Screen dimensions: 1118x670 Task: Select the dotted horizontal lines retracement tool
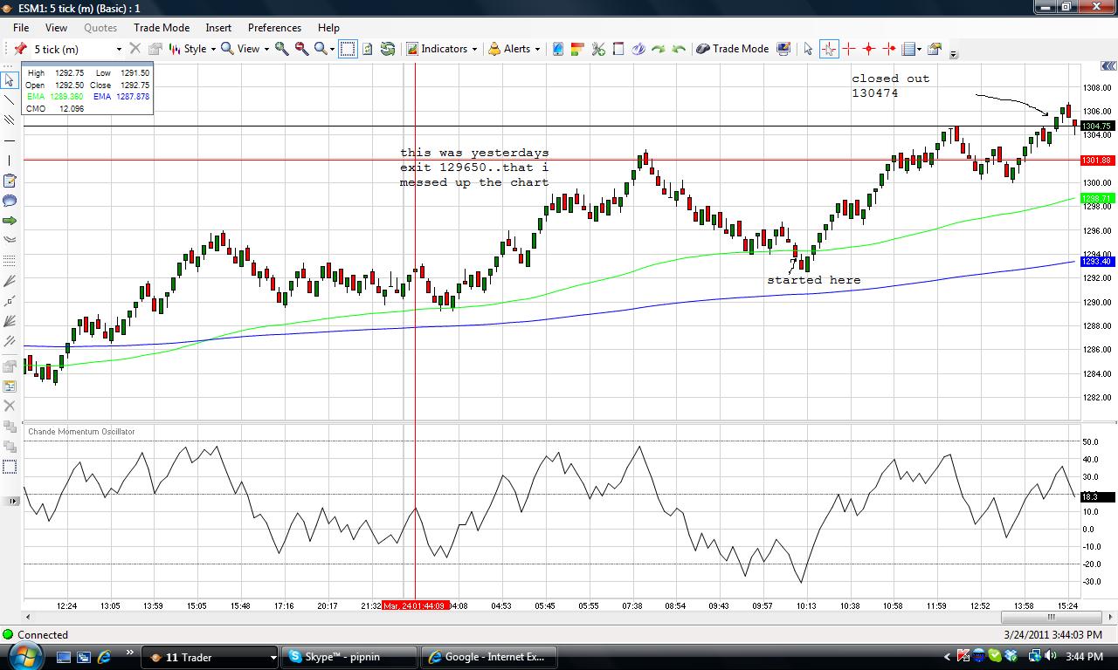pos(10,261)
